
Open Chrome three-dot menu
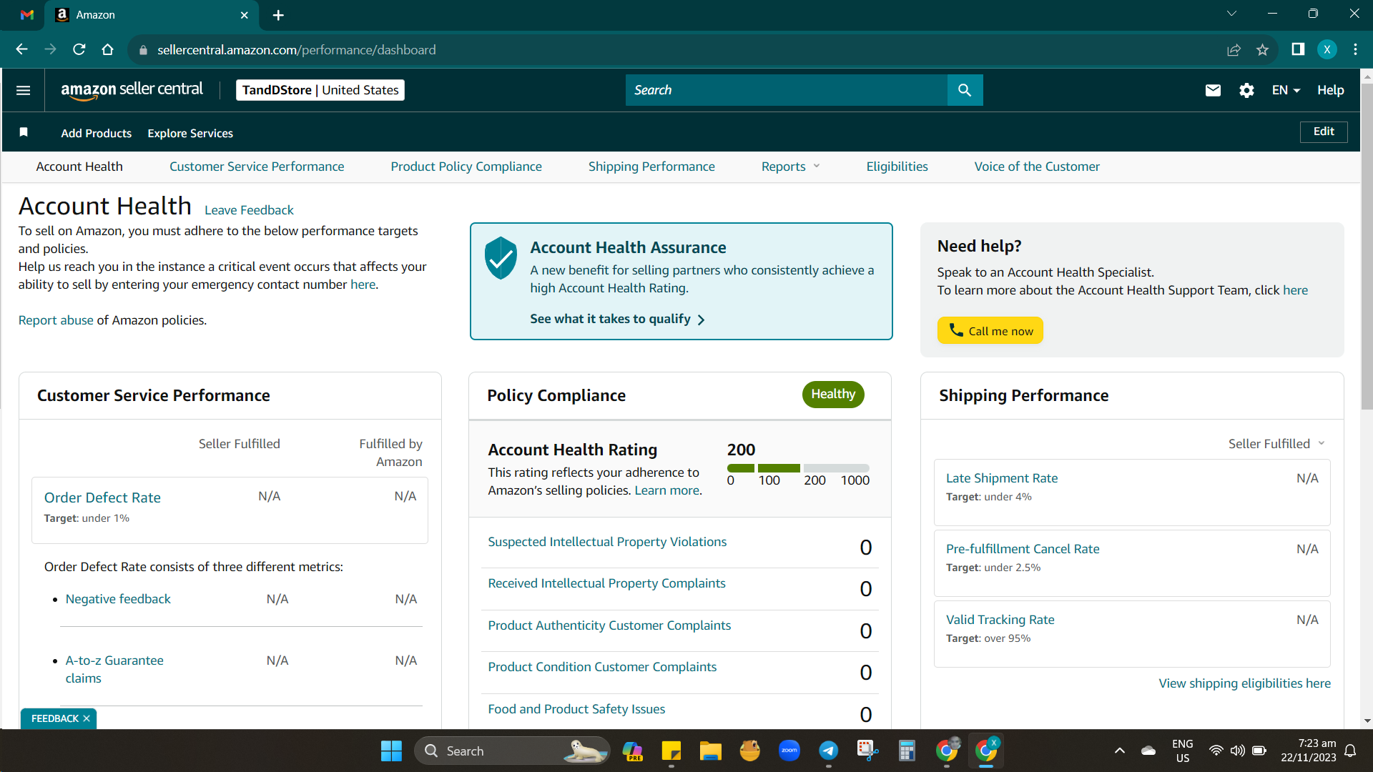coord(1355,49)
